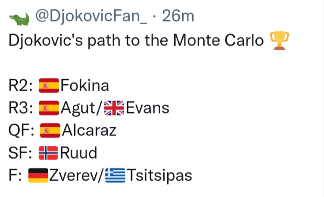Click the Spain flag beside Alcaraz
Screen dimensions: 324x197
coord(50,131)
